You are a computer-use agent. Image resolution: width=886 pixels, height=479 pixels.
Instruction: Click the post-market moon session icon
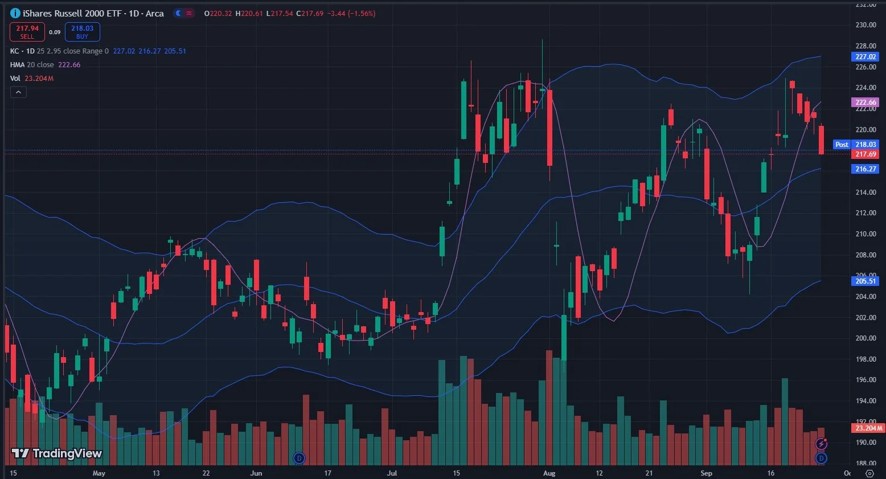tap(178, 13)
